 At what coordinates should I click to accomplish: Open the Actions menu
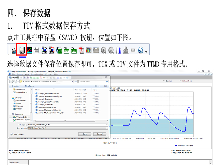(20, 74)
